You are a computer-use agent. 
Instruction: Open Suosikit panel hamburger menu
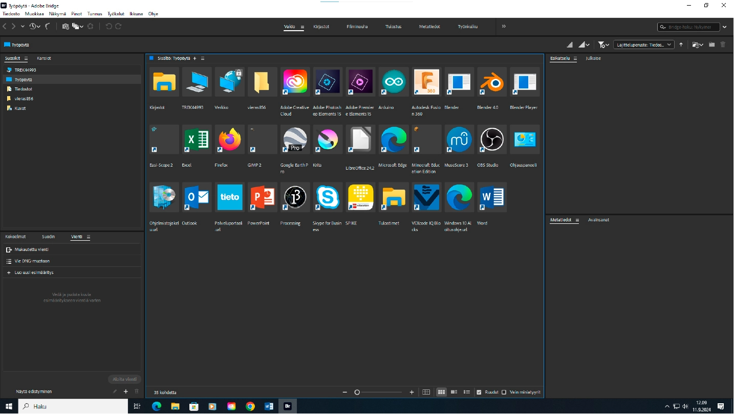[26, 58]
